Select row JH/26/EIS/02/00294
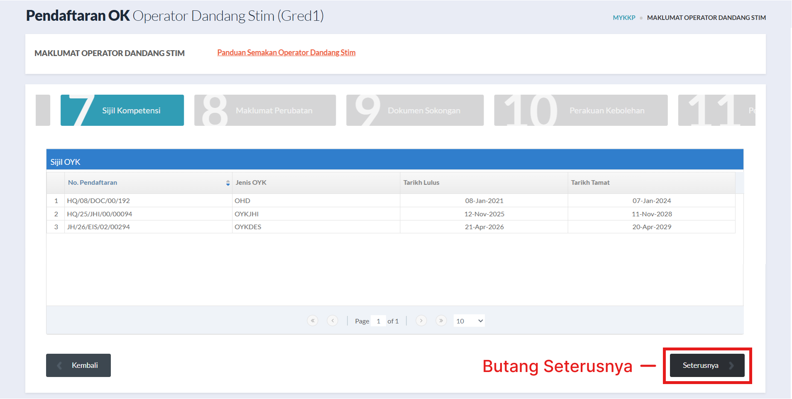The image size is (792, 399). coord(98,227)
